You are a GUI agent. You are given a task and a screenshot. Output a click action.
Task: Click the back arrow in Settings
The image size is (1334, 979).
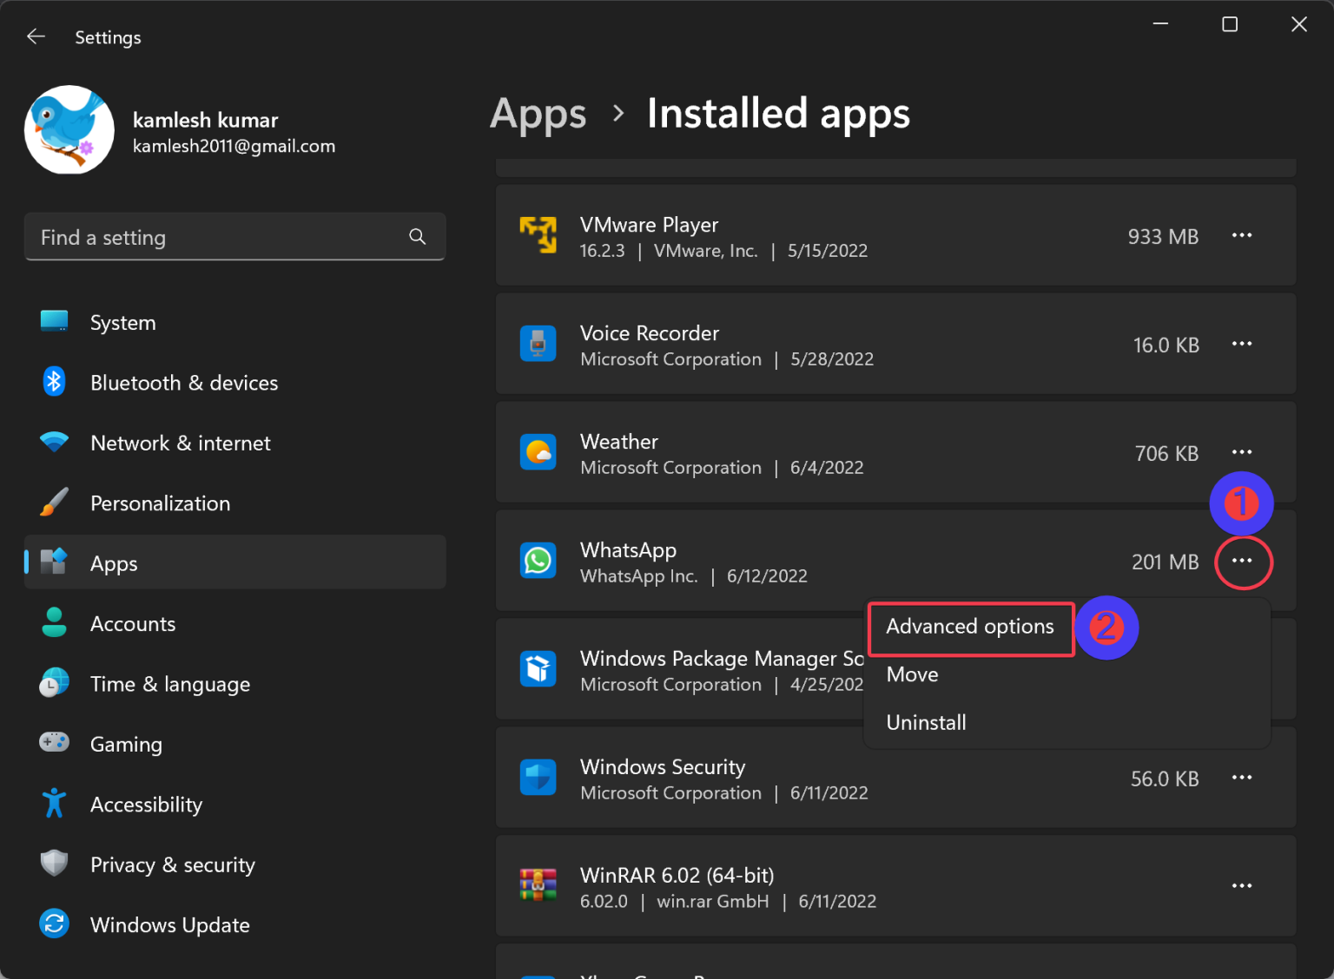point(36,36)
